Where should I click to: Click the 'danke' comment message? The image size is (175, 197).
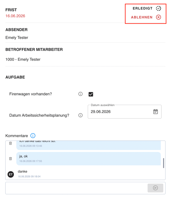22,171
